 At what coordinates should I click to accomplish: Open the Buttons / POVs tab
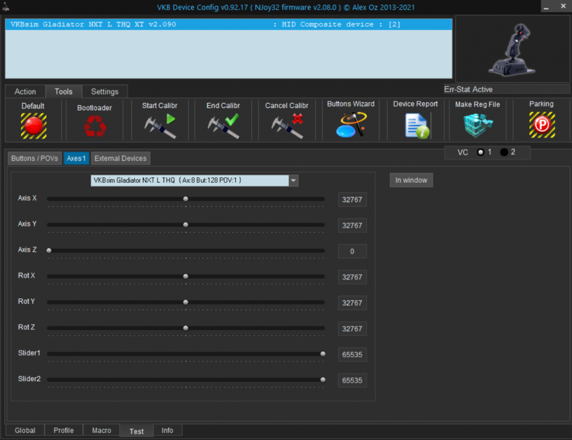pos(34,158)
